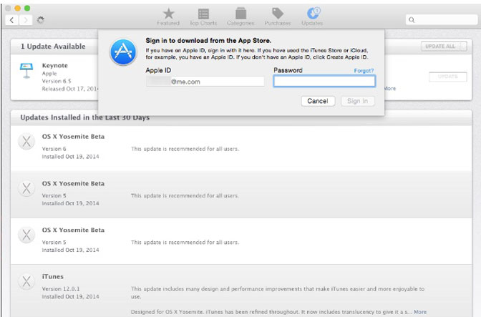Viewport: 481px width, 317px height.
Task: Click the search magnifier icon
Action: tap(412, 20)
